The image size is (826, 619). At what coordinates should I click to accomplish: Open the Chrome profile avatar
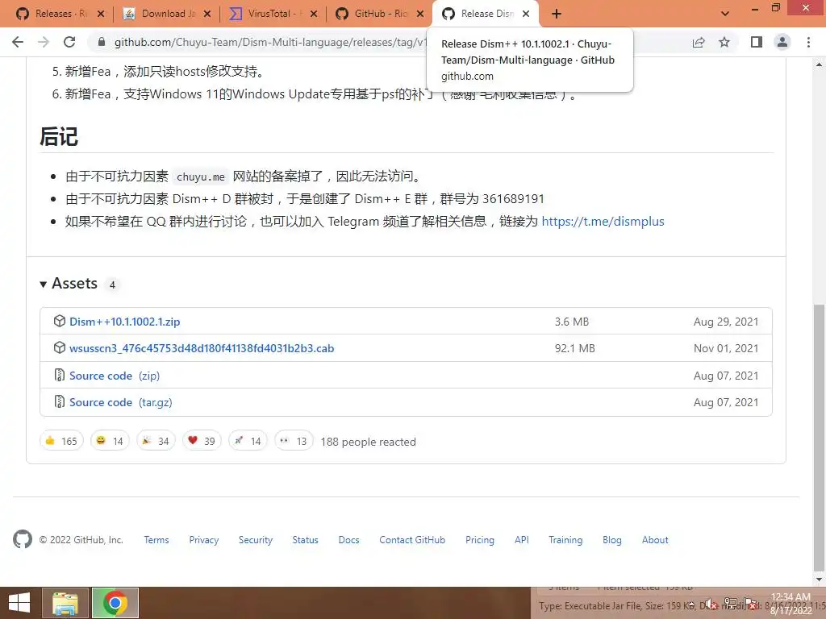pyautogui.click(x=782, y=42)
